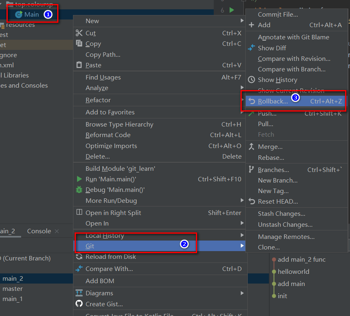350x316 pixels.
Task: Click the scissors Cut icon
Action: [x=79, y=33]
